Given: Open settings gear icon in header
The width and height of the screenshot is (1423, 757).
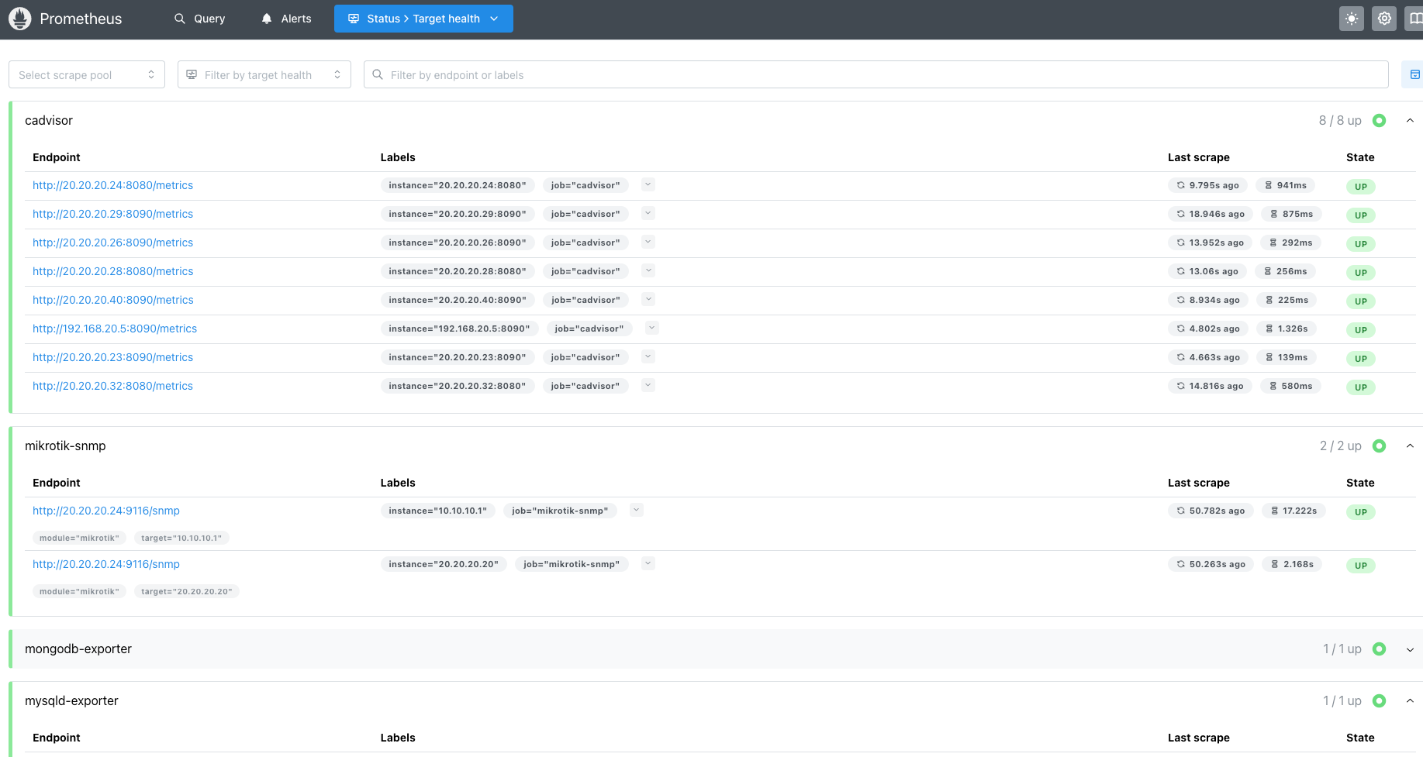Looking at the screenshot, I should 1384,19.
